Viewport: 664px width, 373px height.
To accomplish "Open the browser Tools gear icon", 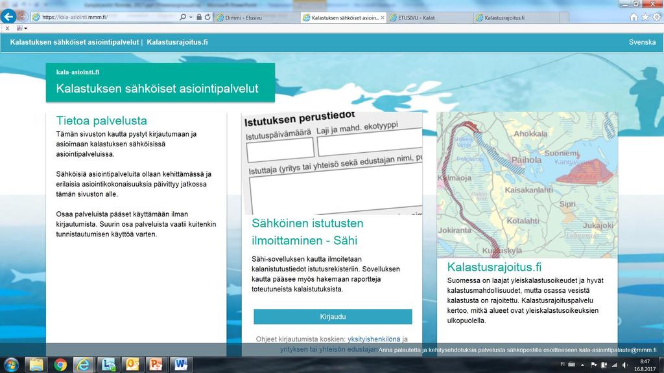I will coord(656,17).
